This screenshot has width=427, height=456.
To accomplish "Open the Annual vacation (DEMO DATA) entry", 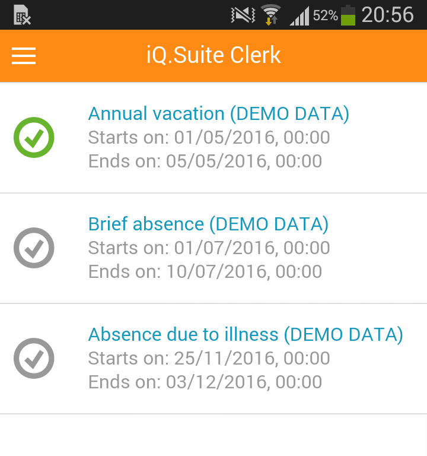I will [218, 113].
